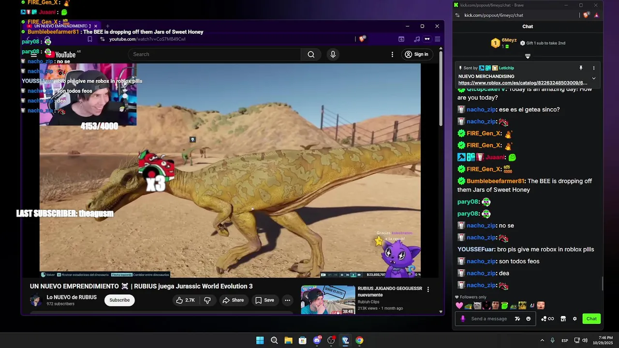Screen dimensions: 619x348
Task: Click username Bumblebeefarmer81 in Kick chat
Action: pos(496,181)
